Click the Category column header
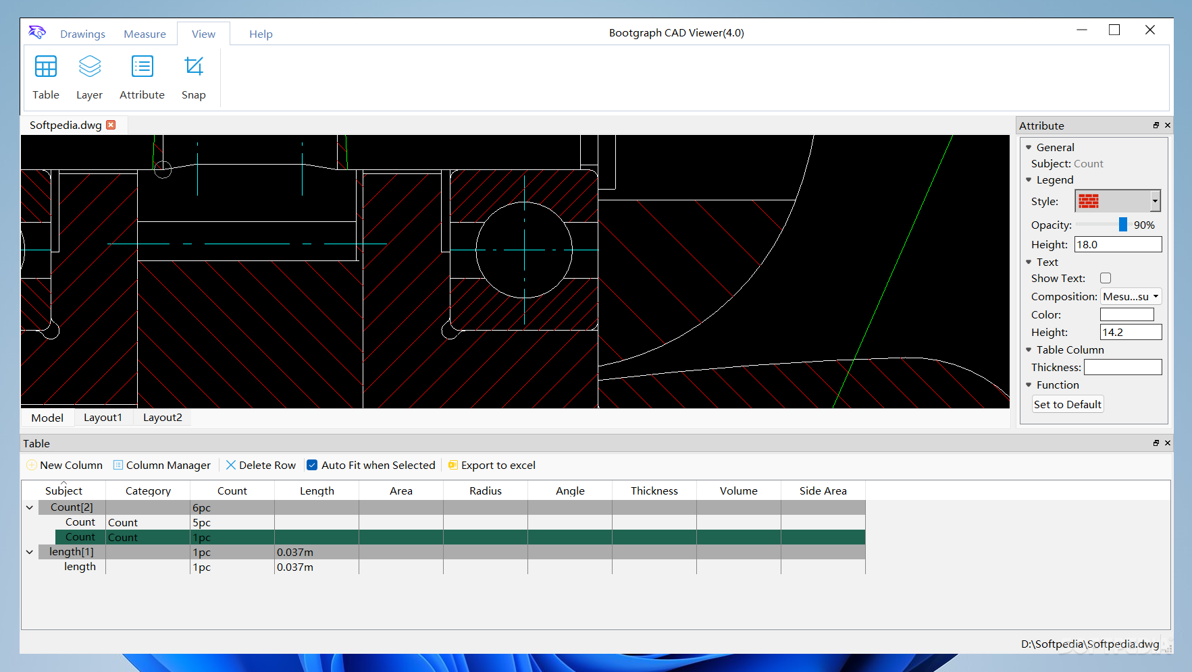 148,491
